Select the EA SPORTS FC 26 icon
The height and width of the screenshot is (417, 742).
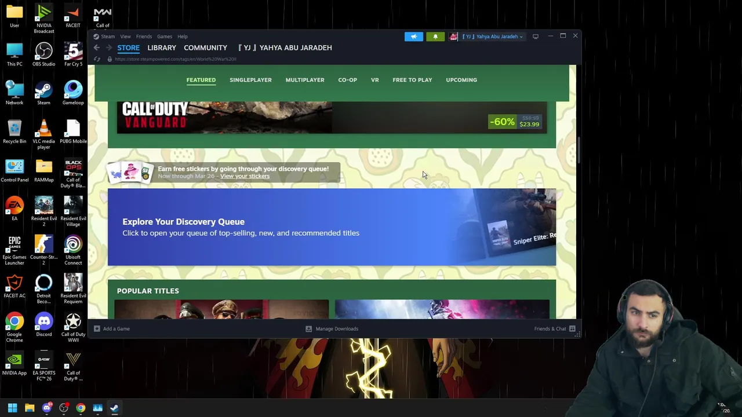tap(43, 367)
